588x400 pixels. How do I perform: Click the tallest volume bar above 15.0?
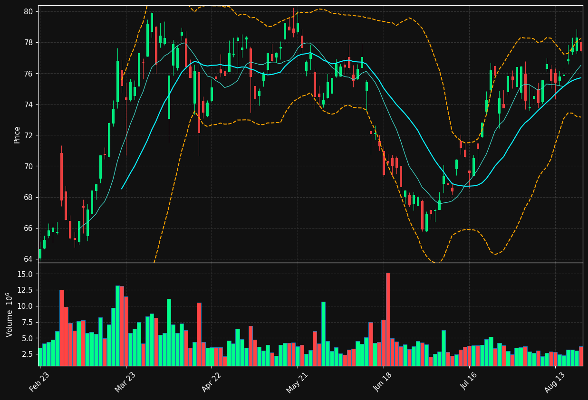pos(388,319)
